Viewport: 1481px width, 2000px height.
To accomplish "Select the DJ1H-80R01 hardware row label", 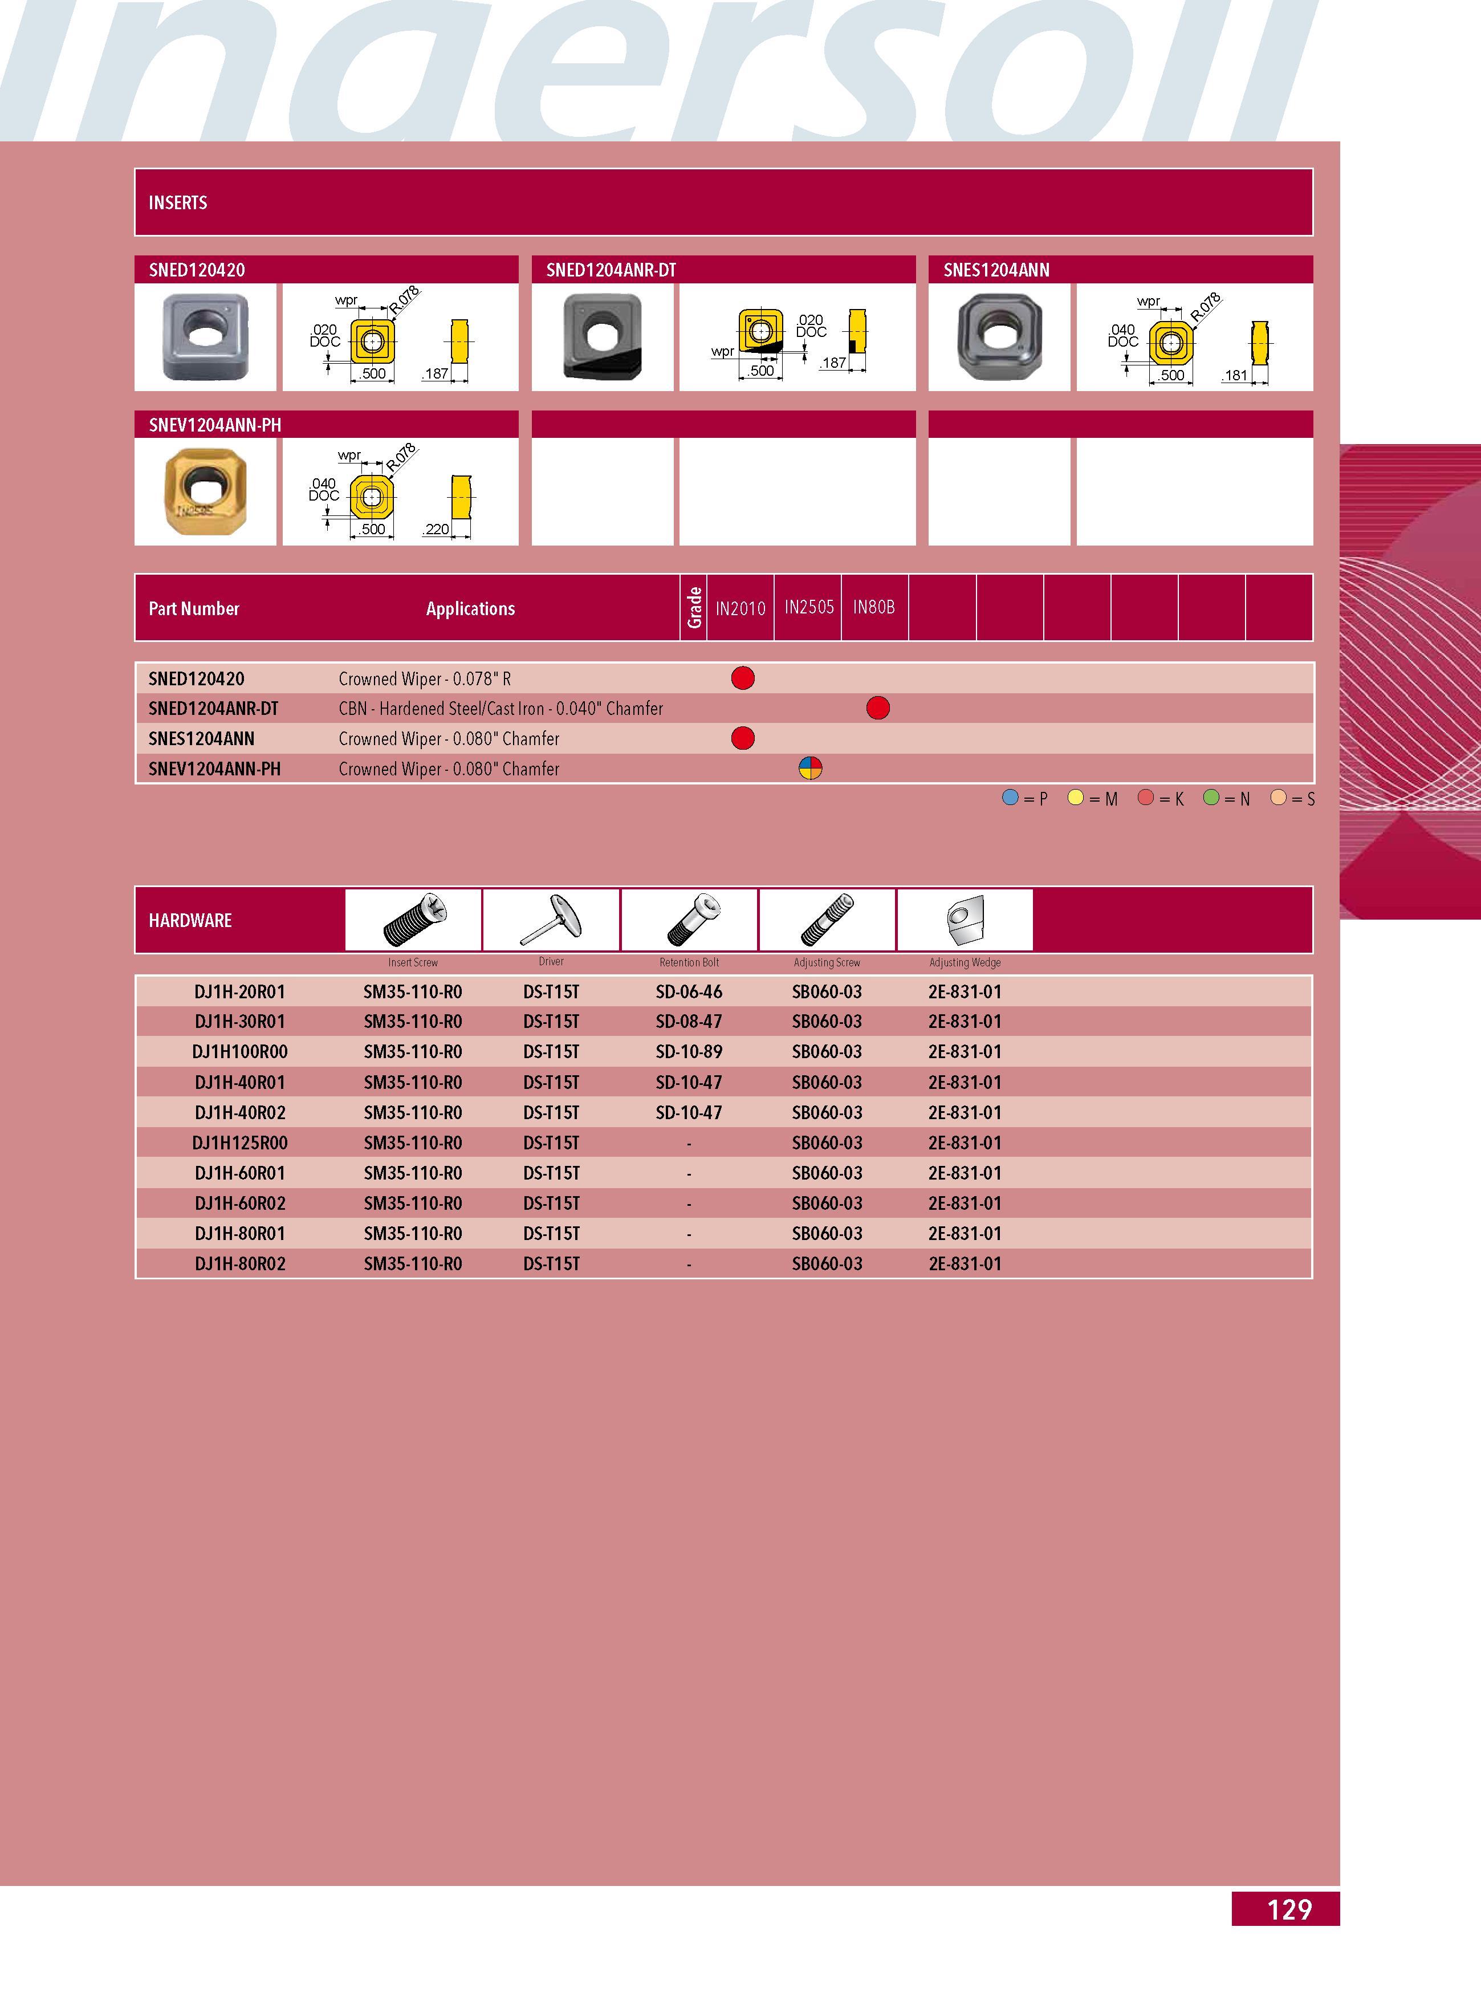I will [x=239, y=1234].
